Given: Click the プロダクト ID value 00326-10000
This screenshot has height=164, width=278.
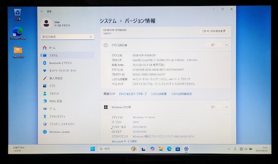Looking at the screenshot, I should 149,74.
